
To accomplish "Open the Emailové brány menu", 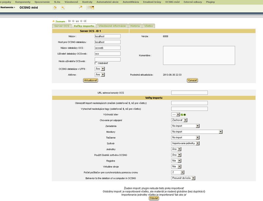I will click(152, 2).
